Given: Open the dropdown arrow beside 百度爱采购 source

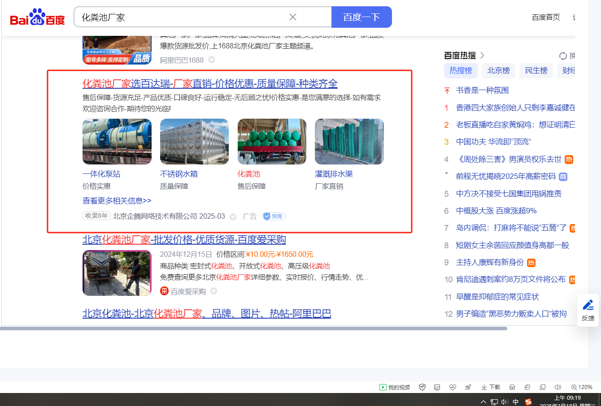Looking at the screenshot, I should (213, 291).
